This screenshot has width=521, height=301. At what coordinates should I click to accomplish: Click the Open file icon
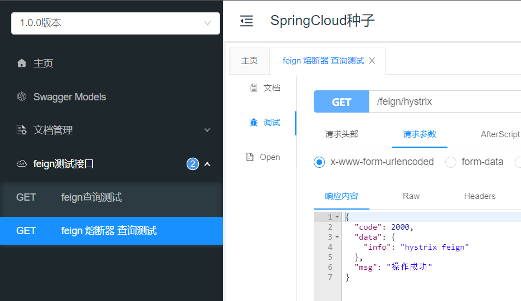pos(250,157)
